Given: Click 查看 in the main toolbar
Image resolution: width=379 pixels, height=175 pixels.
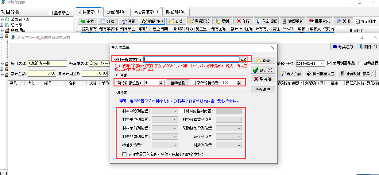Looking at the screenshot, I should click(176, 21).
